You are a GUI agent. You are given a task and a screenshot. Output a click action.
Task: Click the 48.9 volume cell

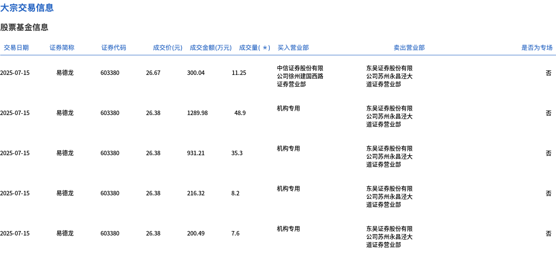click(240, 113)
